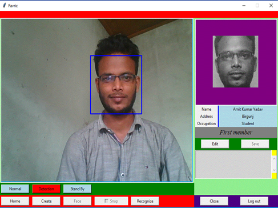Screen dimensions: 278x208
Task: Put the camera on Stand By
Action: [x=77, y=189]
